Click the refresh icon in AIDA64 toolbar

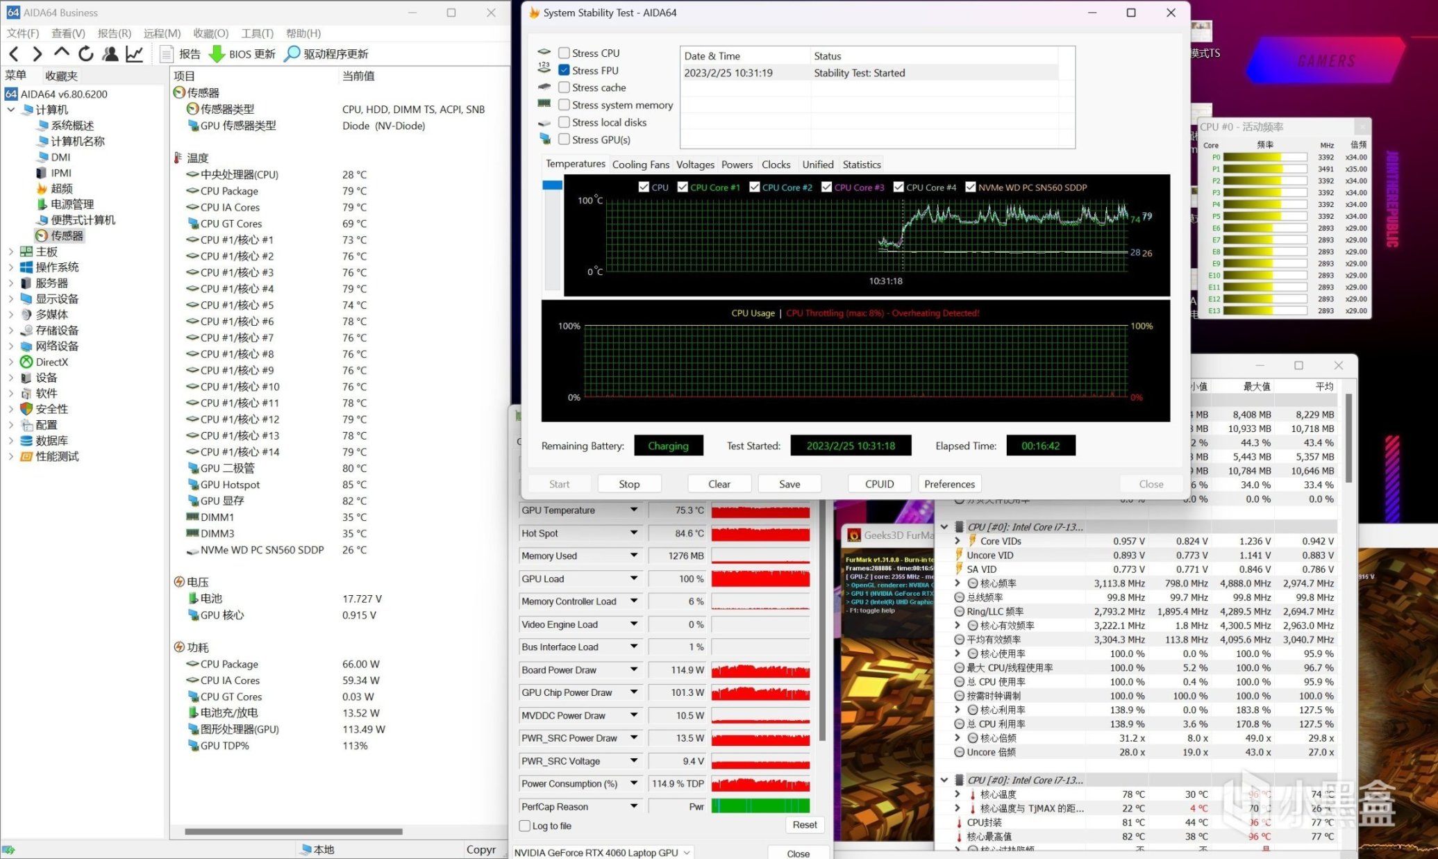point(86,53)
